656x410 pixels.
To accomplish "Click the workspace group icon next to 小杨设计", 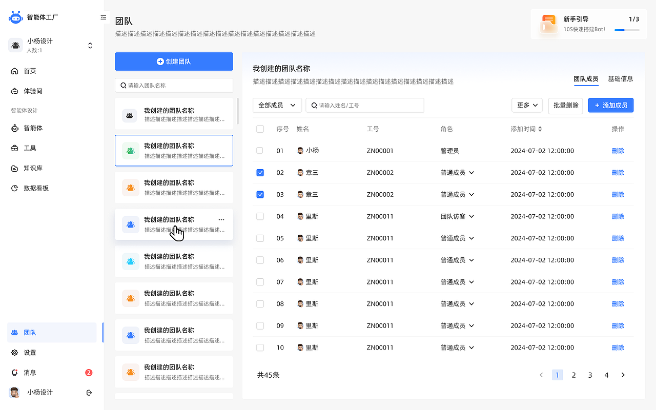I will 15,46.
